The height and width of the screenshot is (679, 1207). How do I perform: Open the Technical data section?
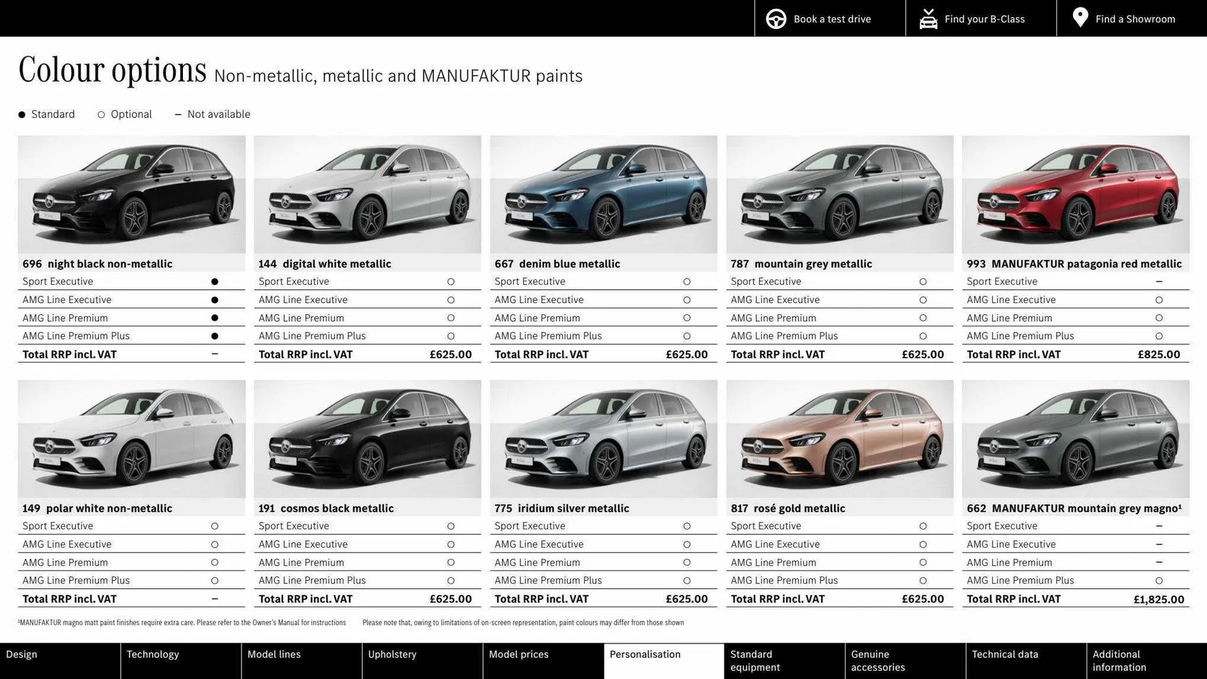[1005, 654]
